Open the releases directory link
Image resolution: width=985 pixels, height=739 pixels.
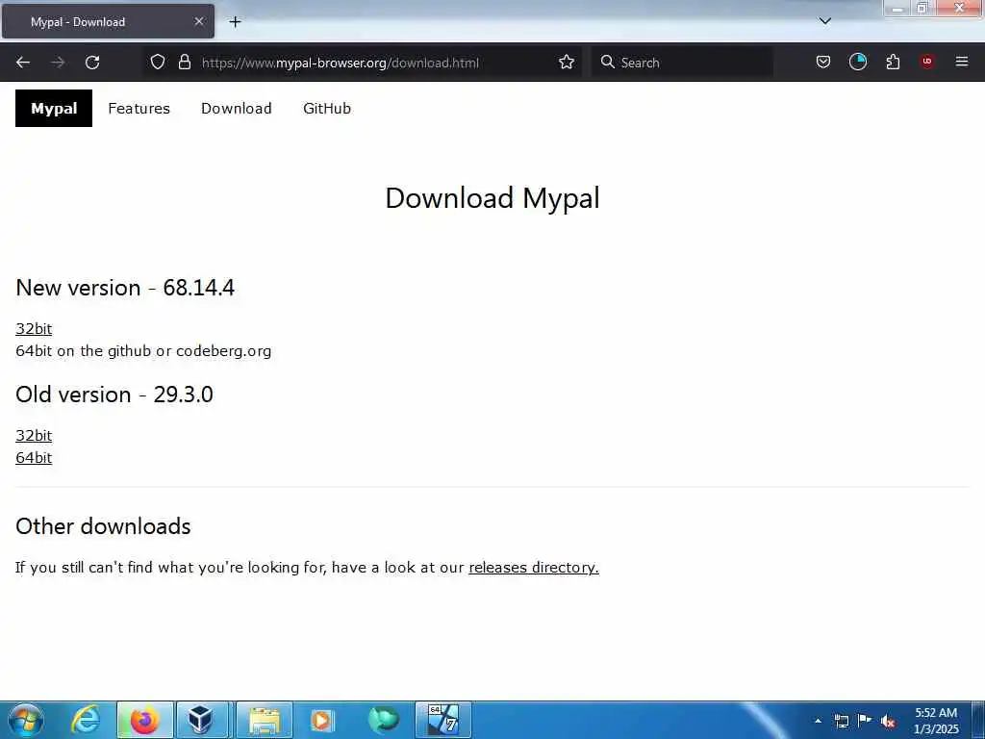point(534,568)
